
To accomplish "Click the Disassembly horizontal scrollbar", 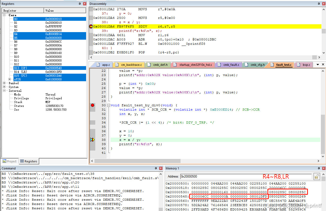I will coord(205,57).
